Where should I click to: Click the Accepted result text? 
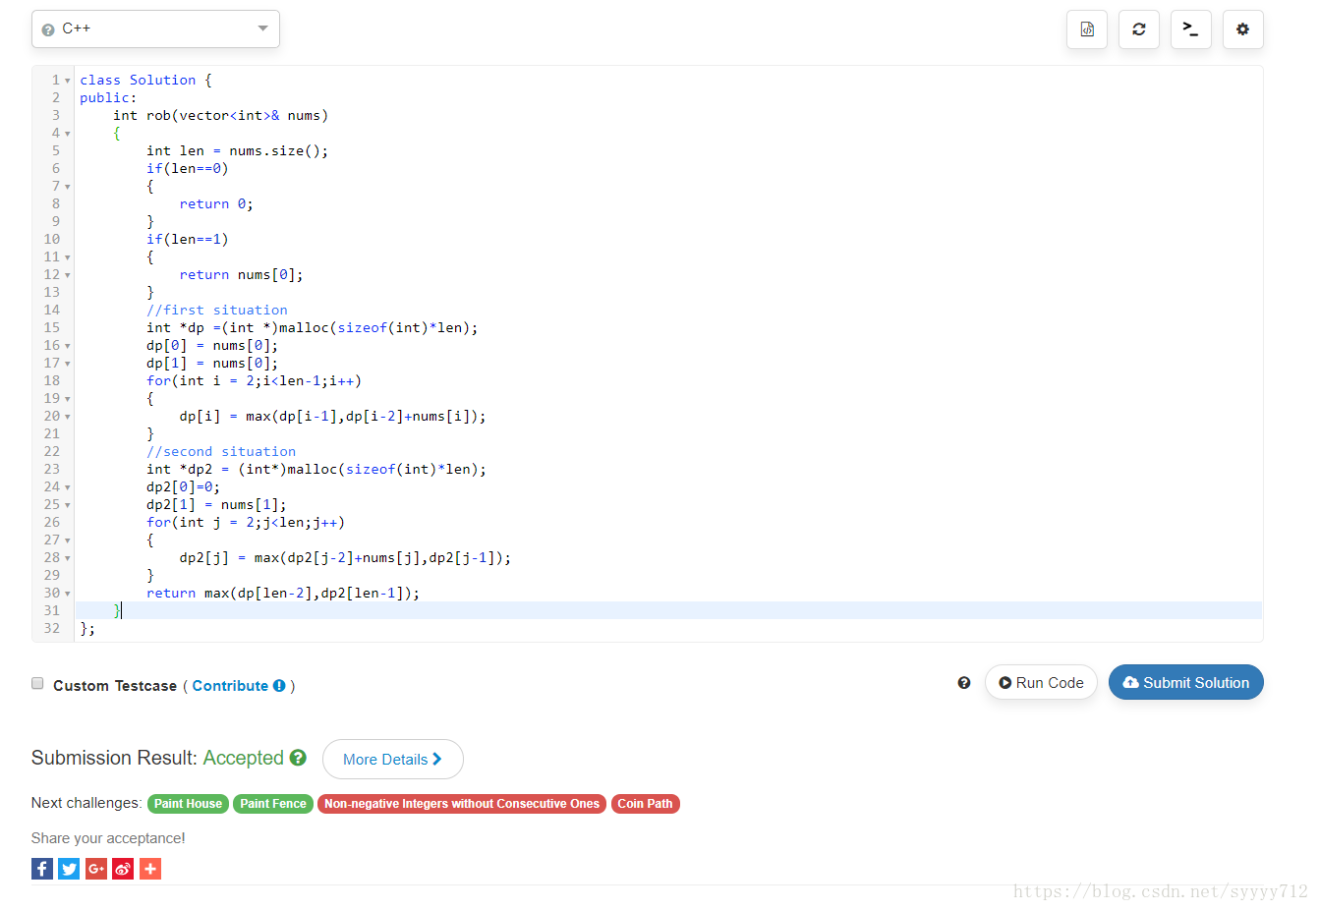click(x=243, y=758)
